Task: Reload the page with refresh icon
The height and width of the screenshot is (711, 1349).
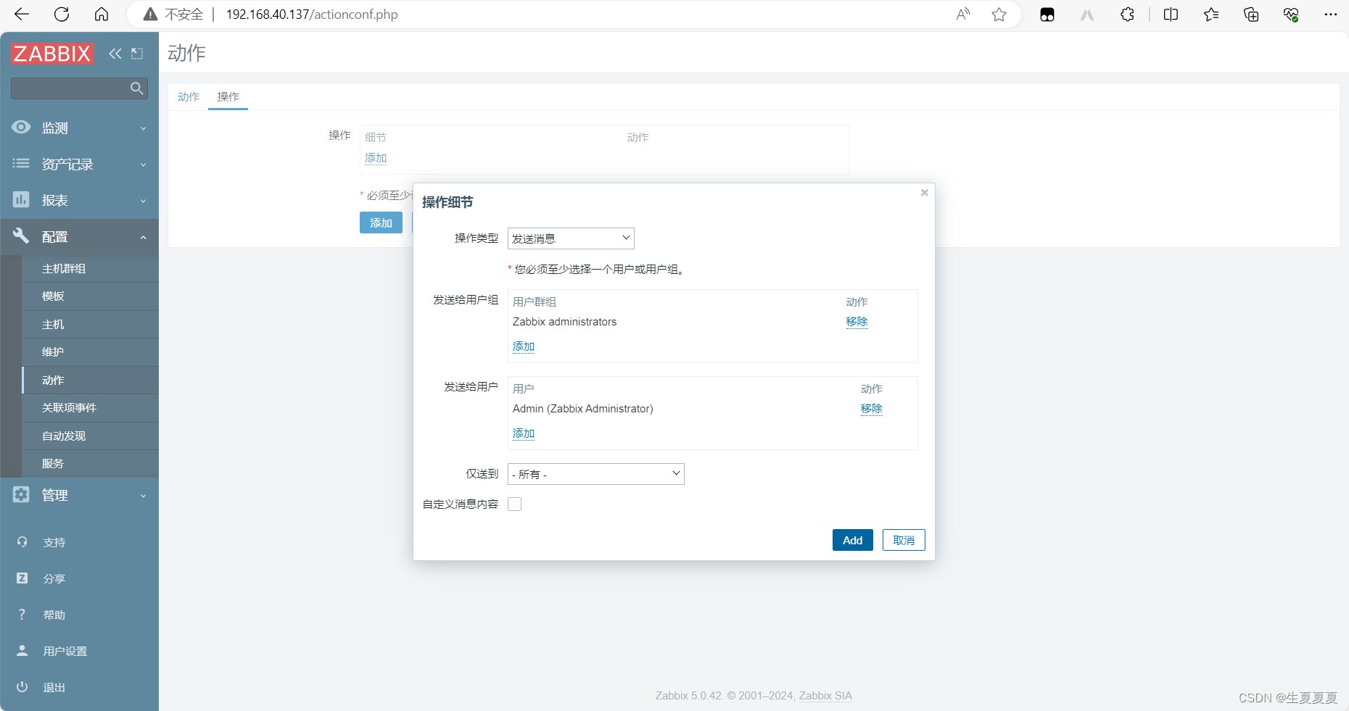Action: (62, 14)
